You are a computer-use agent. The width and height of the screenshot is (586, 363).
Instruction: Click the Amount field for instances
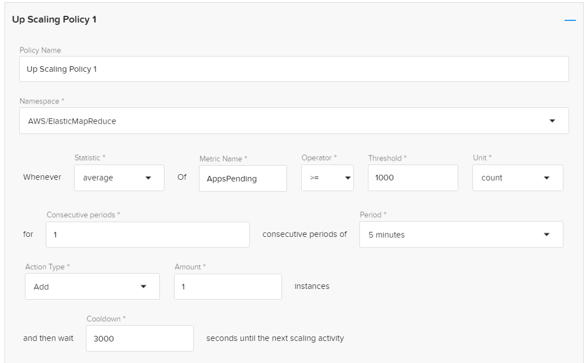[228, 287]
